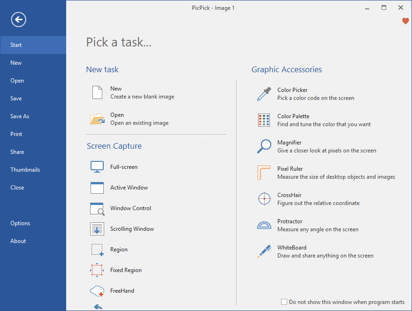Go to Thumbnails in the sidebar

click(x=25, y=170)
